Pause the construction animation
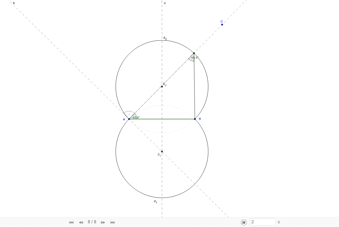Screen dimensions: 339x227 (x=244, y=222)
